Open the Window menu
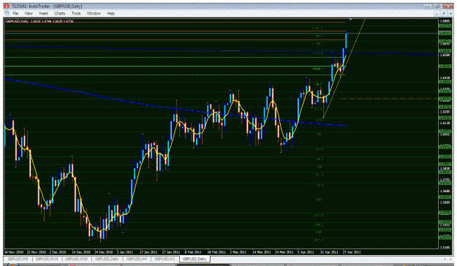This screenshot has width=457, height=266. pyautogui.click(x=94, y=13)
